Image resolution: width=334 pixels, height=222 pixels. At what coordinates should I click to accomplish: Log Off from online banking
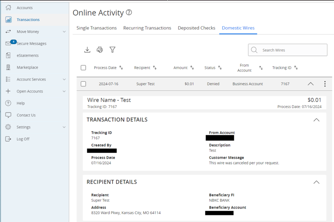(x=23, y=139)
